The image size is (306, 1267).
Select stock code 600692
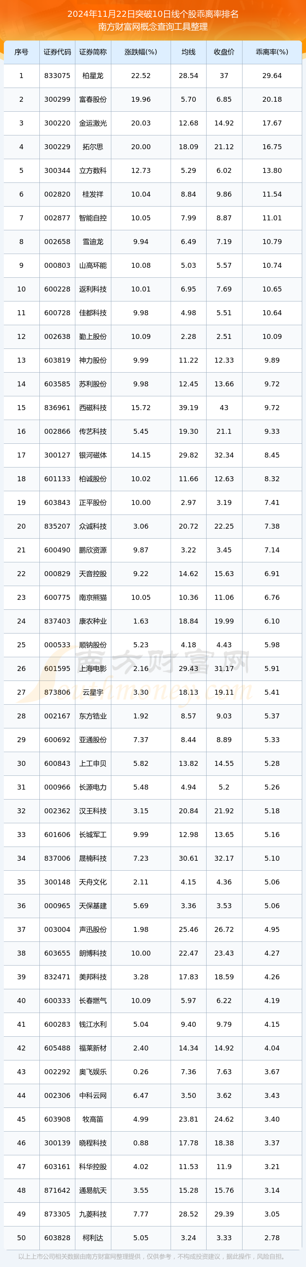(57, 740)
